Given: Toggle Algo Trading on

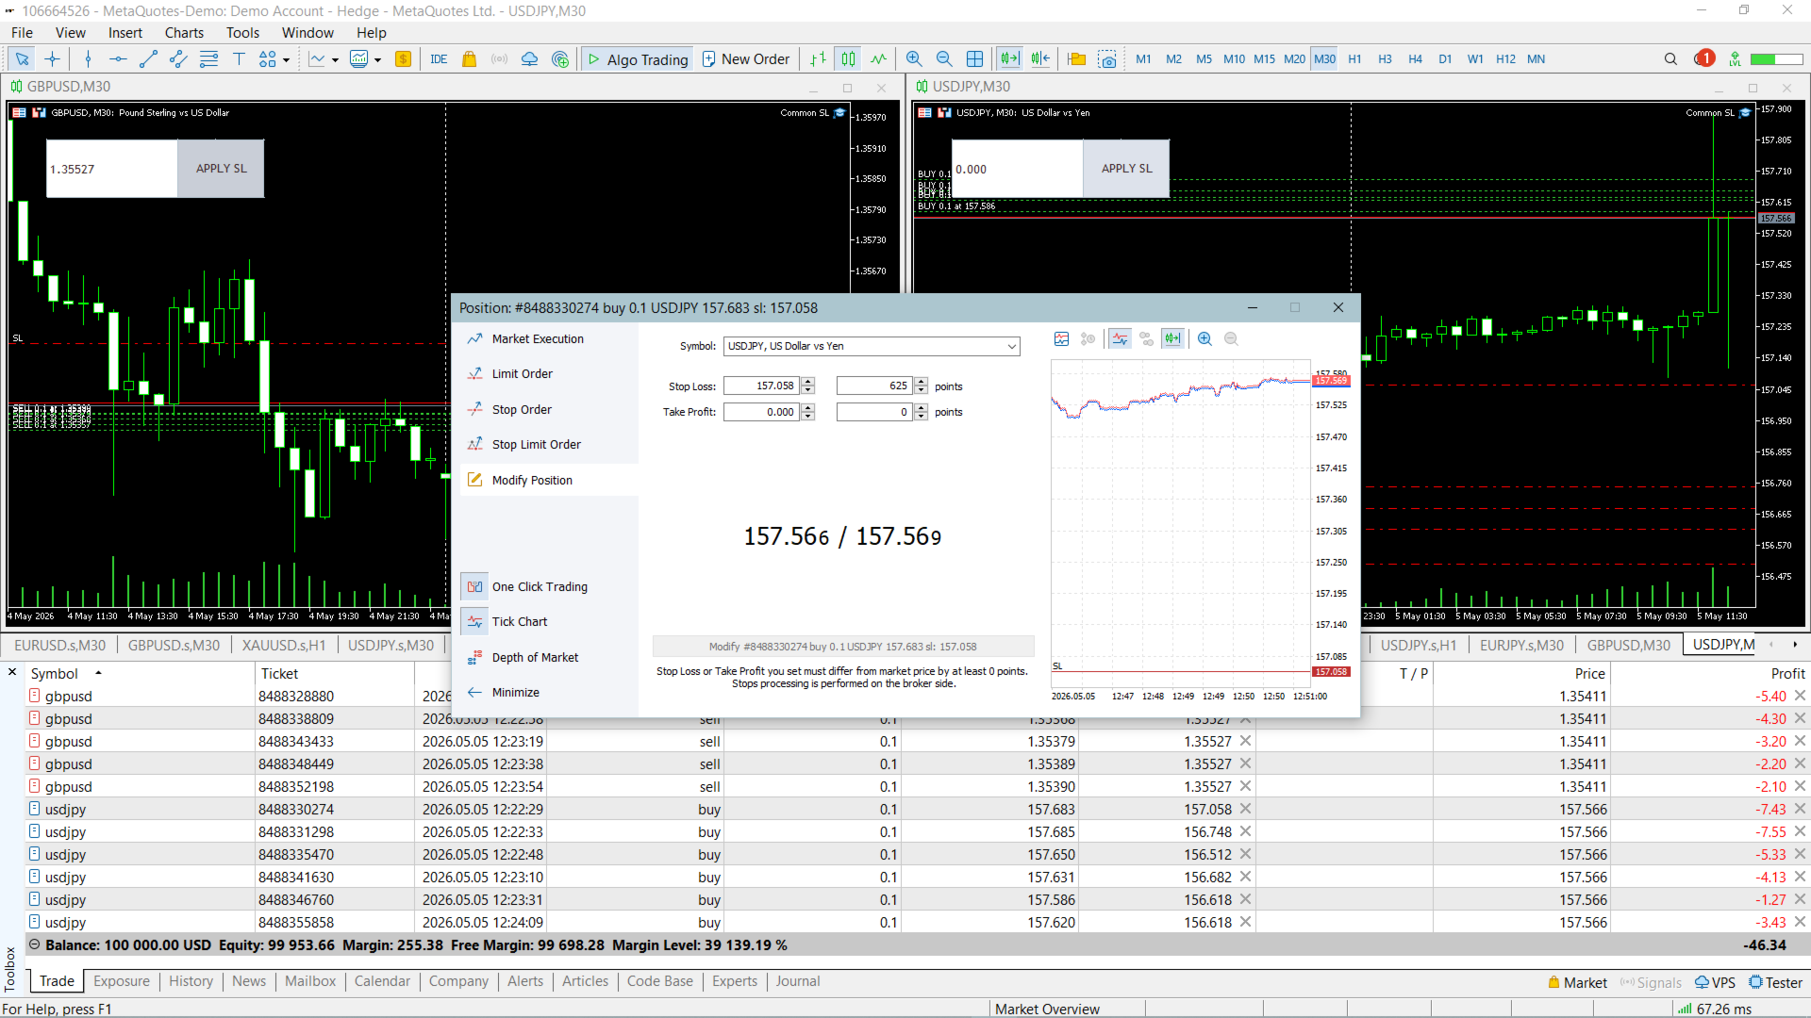Looking at the screenshot, I should [638, 59].
